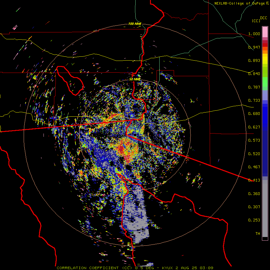Select the 1.000 value on the color scale
Image resolution: width=270 pixels, height=270 pixels.
(254, 34)
